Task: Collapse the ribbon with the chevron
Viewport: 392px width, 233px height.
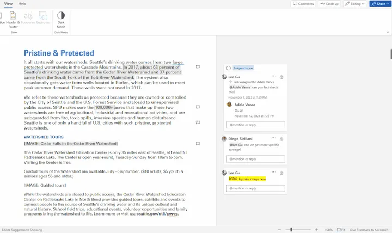Action: tap(387, 32)
